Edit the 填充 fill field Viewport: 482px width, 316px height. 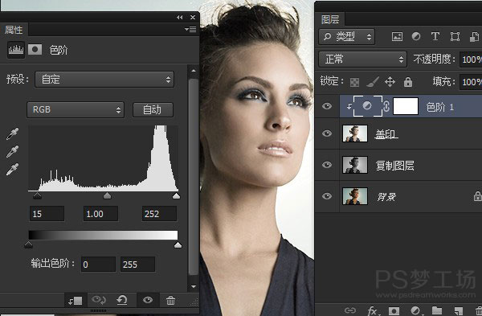coord(471,82)
